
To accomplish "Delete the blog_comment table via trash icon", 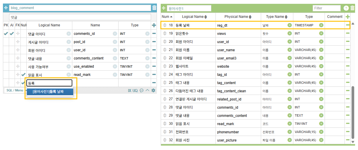I will pos(154,8).
